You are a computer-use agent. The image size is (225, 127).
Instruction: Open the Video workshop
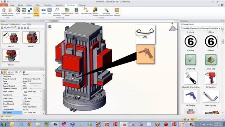[x=76, y=11]
